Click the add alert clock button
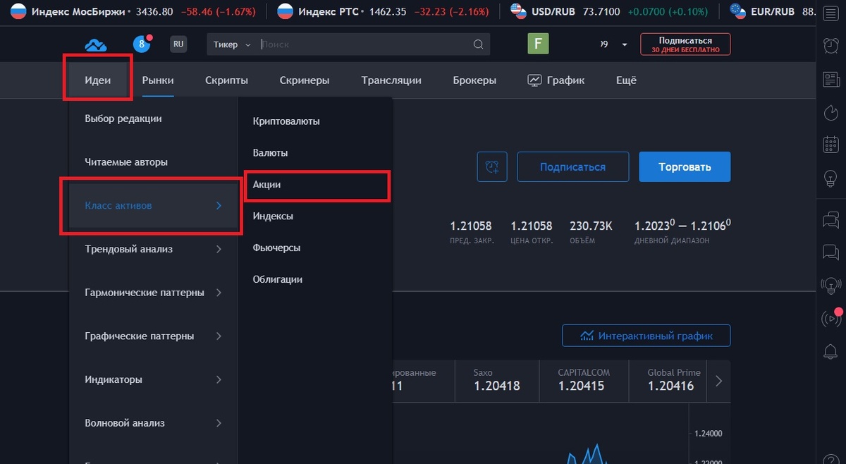The height and width of the screenshot is (464, 846). click(x=492, y=167)
